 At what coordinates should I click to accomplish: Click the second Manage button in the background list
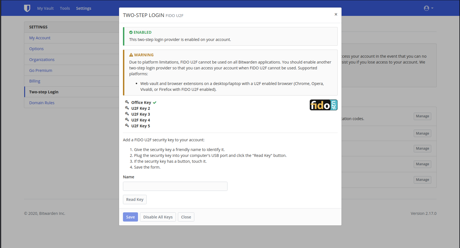point(422,133)
